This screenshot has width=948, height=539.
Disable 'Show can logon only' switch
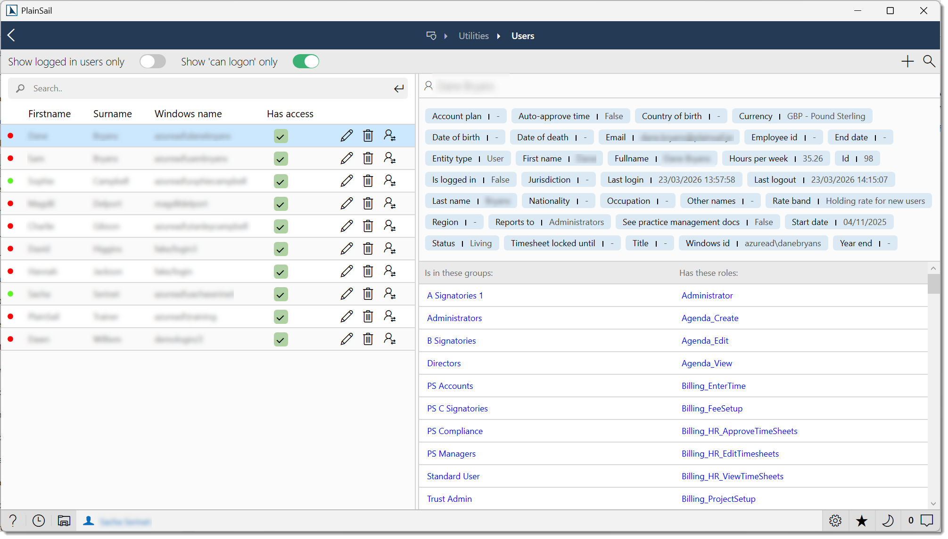[x=305, y=62]
